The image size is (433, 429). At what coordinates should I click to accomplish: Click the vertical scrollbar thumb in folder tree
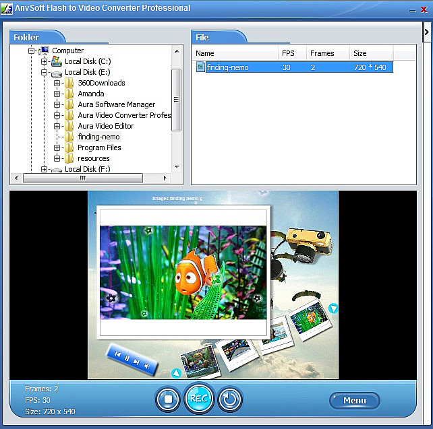pyautogui.click(x=176, y=100)
